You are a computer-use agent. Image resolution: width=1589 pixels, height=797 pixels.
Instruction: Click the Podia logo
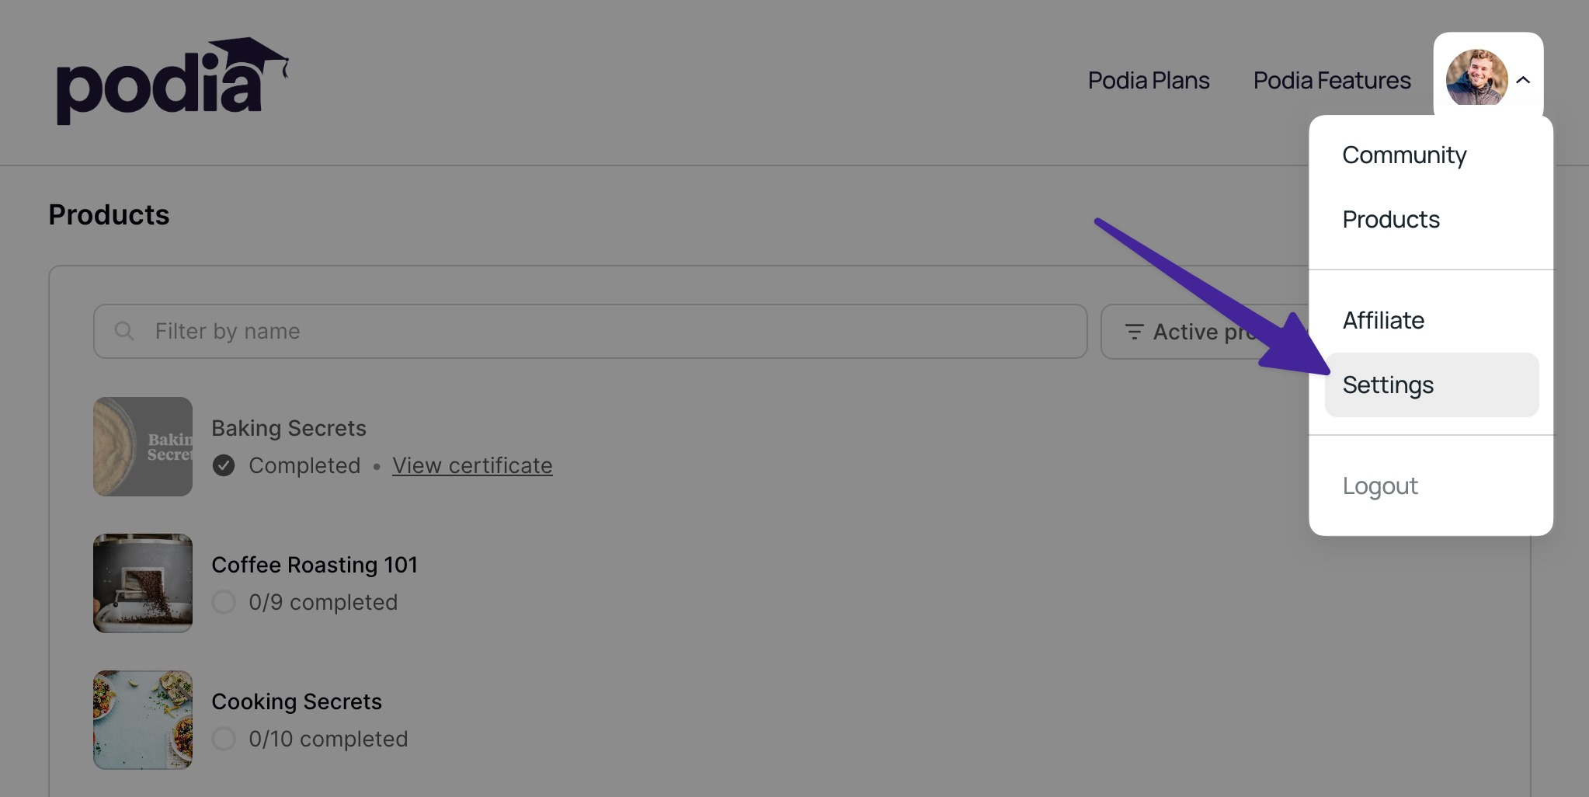[172, 81]
